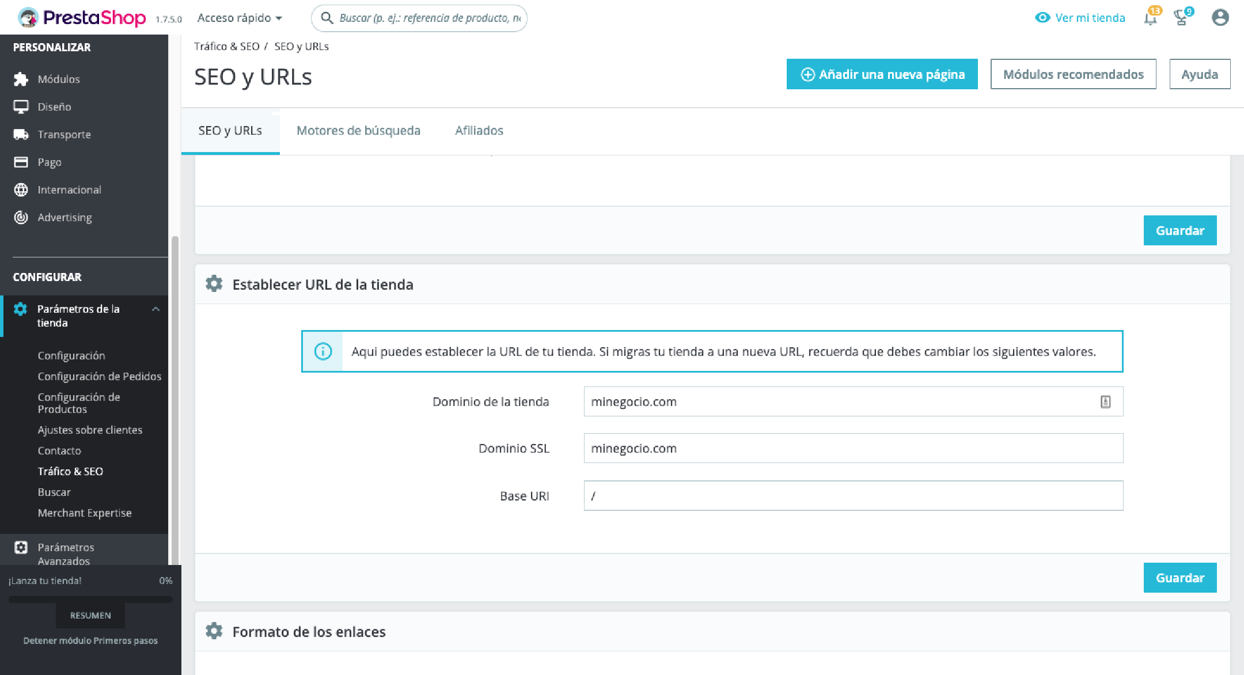Switch to Motores de búsqueda tab
The width and height of the screenshot is (1244, 675).
pos(358,131)
